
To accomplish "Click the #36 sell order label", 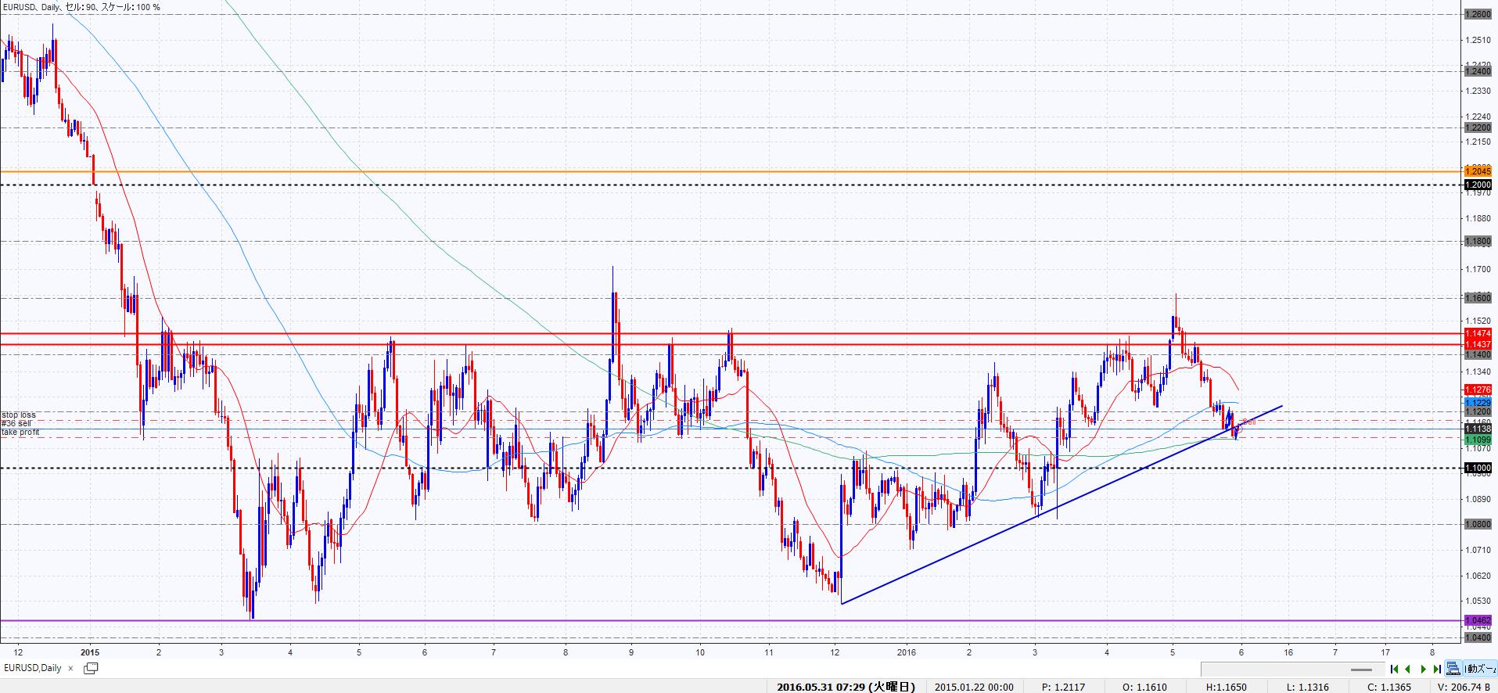I will click(x=17, y=423).
